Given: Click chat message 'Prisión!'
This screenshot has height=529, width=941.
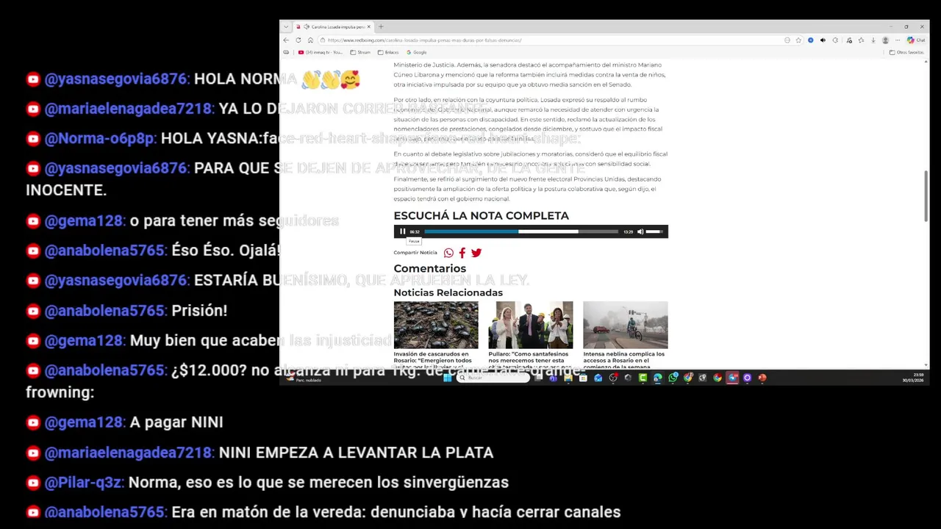Looking at the screenshot, I should click(x=199, y=311).
